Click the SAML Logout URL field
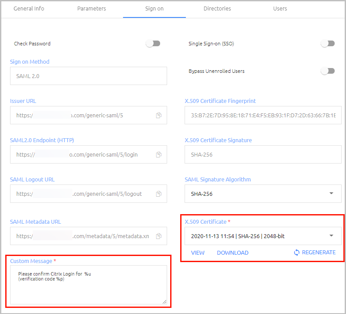Screen dimensions: 346x314 tap(89, 194)
